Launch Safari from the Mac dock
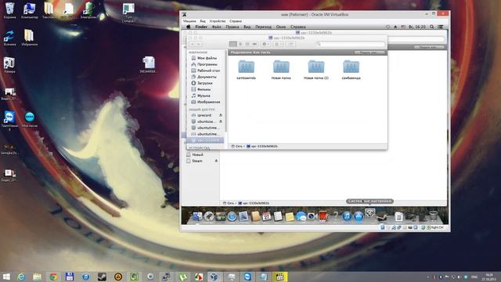This screenshot has width=501, height=282. [x=232, y=216]
